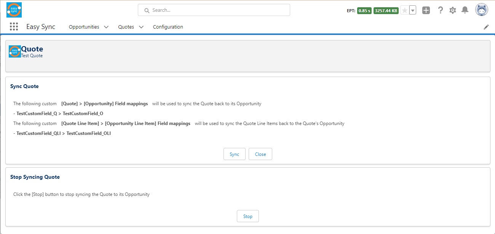This screenshot has width=495, height=234.
Task: Select the Opportunities tab
Action: tap(85, 27)
